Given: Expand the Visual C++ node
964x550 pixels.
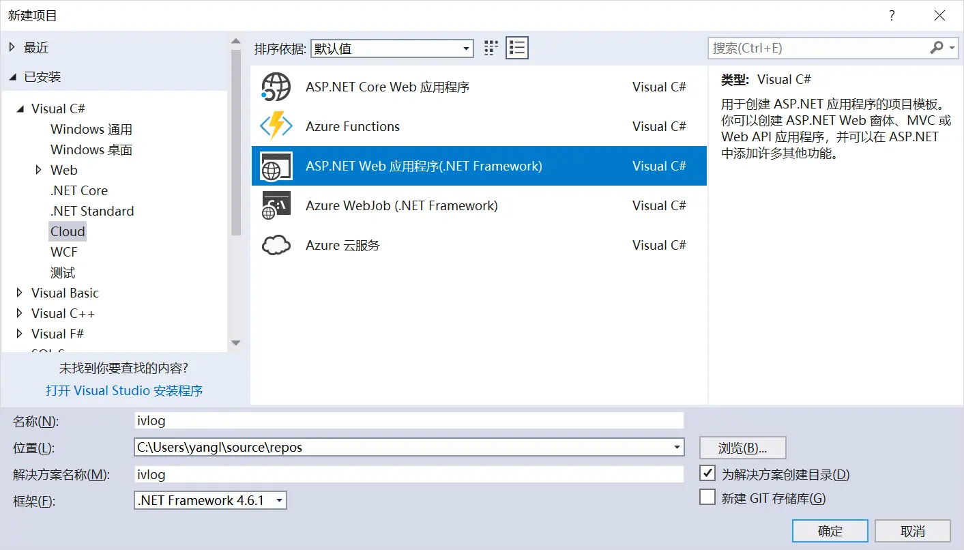Looking at the screenshot, I should [19, 313].
